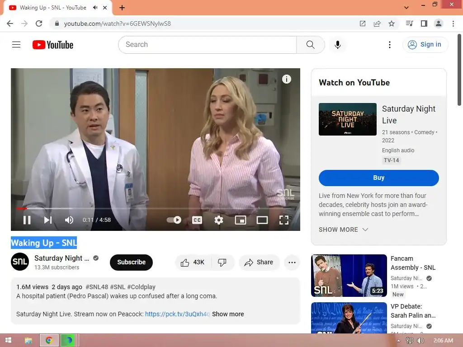Open a new browser tab
This screenshot has width=463, height=347.
coord(122,8)
